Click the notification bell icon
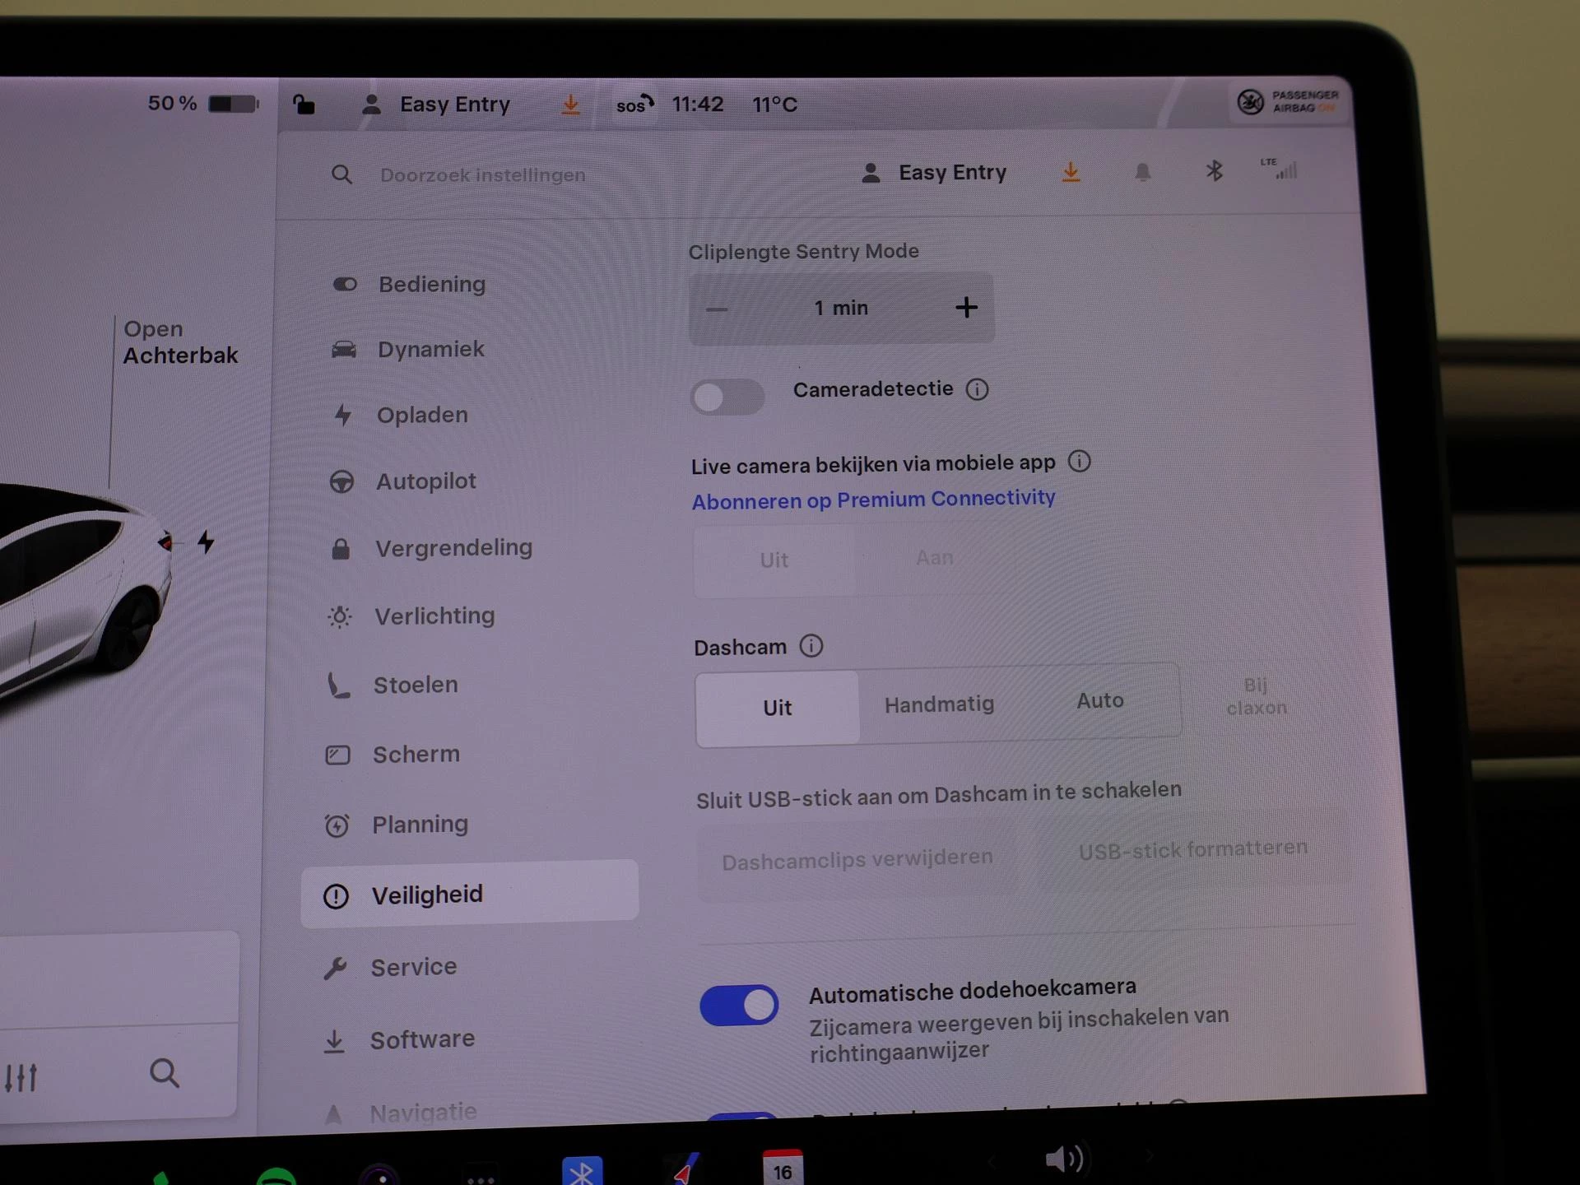Image resolution: width=1580 pixels, height=1185 pixels. pyautogui.click(x=1142, y=172)
